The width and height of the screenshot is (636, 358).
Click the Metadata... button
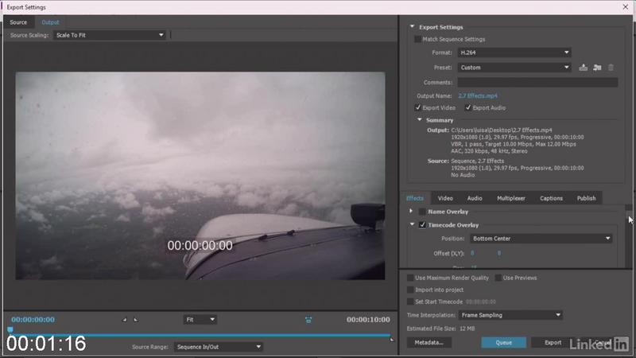(429, 343)
